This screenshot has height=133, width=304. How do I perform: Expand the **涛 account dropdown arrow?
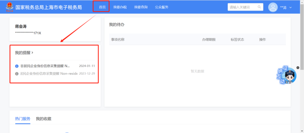[290, 7]
